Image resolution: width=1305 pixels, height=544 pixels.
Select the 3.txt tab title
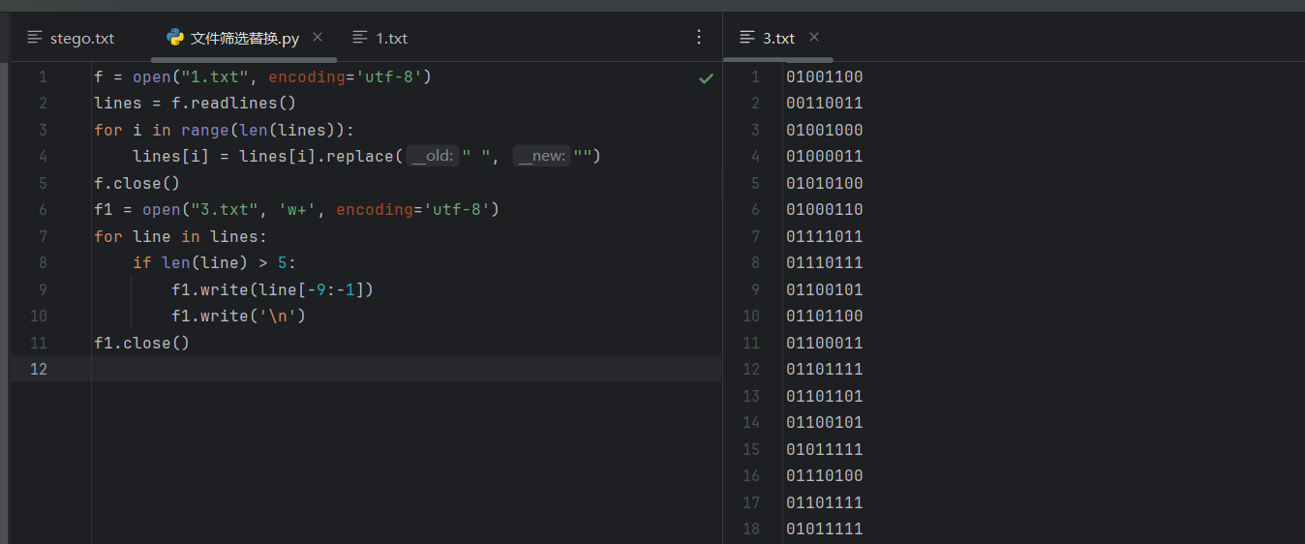click(x=778, y=39)
